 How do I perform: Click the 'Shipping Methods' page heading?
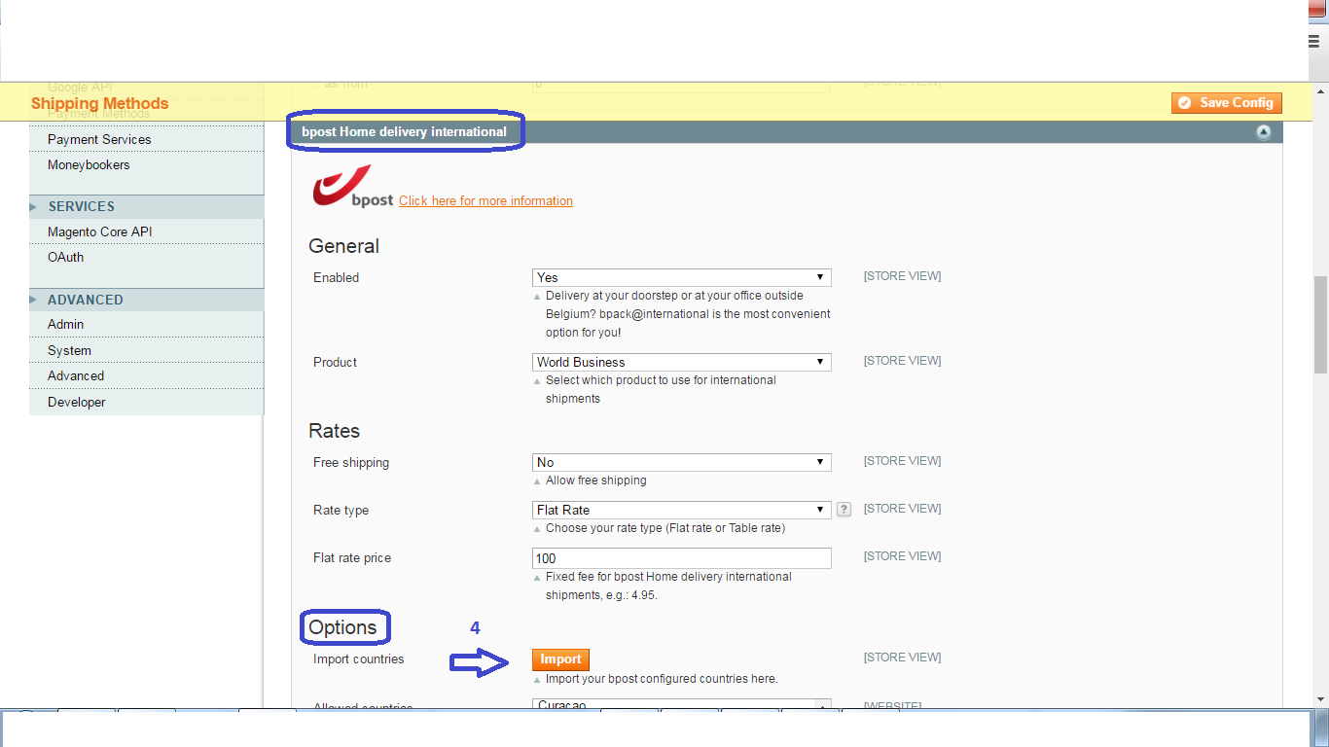(x=99, y=103)
